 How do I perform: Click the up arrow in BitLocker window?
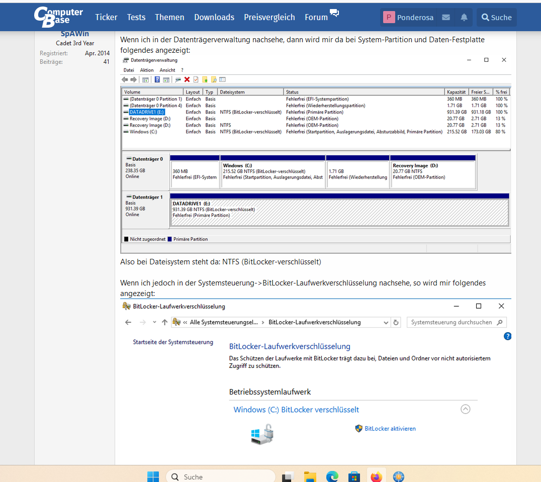click(164, 322)
